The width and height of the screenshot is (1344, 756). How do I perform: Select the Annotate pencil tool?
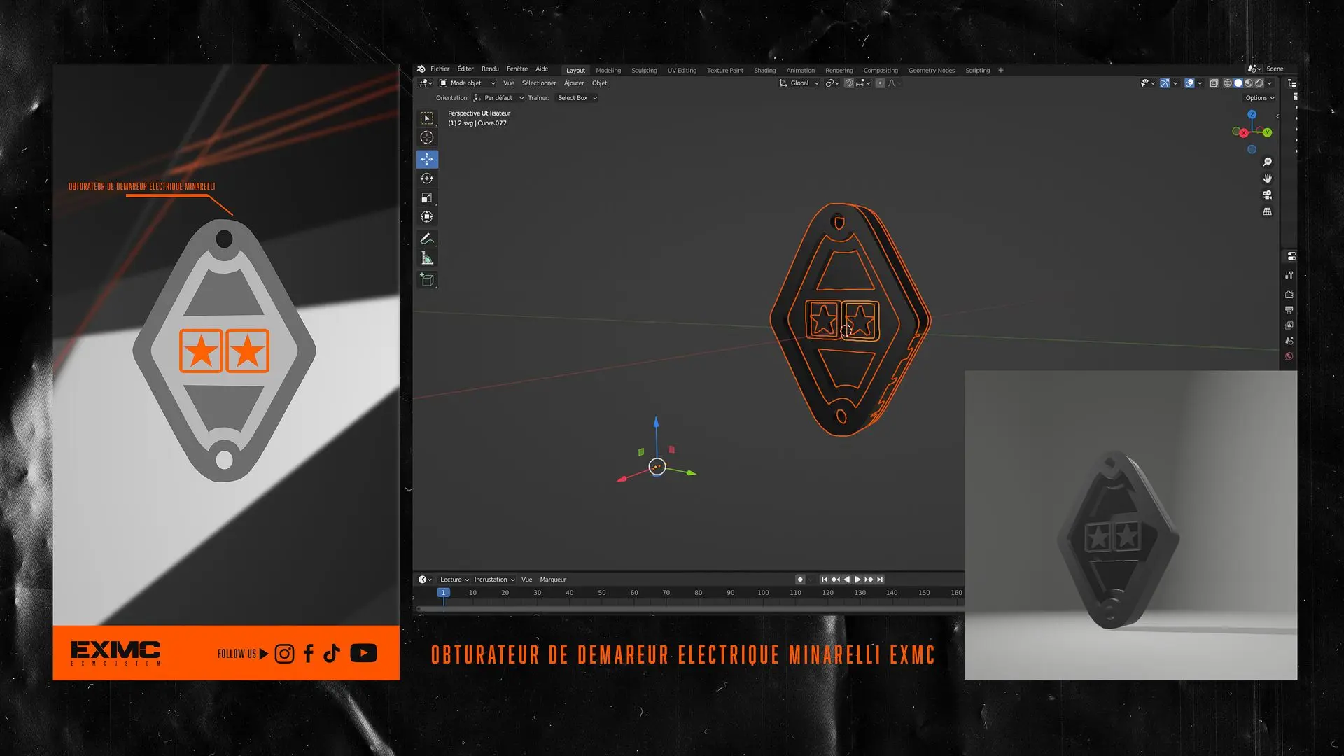(x=427, y=239)
